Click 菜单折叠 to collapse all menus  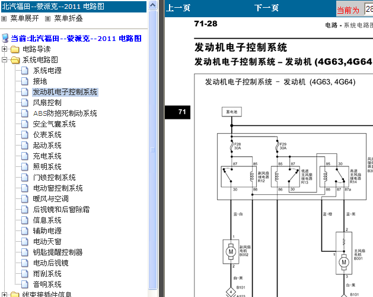[x=68, y=18]
